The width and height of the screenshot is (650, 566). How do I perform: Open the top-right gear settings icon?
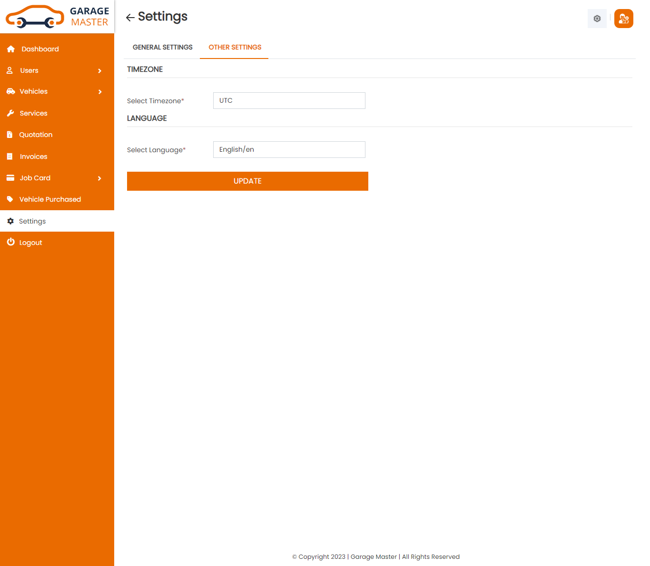coord(597,19)
